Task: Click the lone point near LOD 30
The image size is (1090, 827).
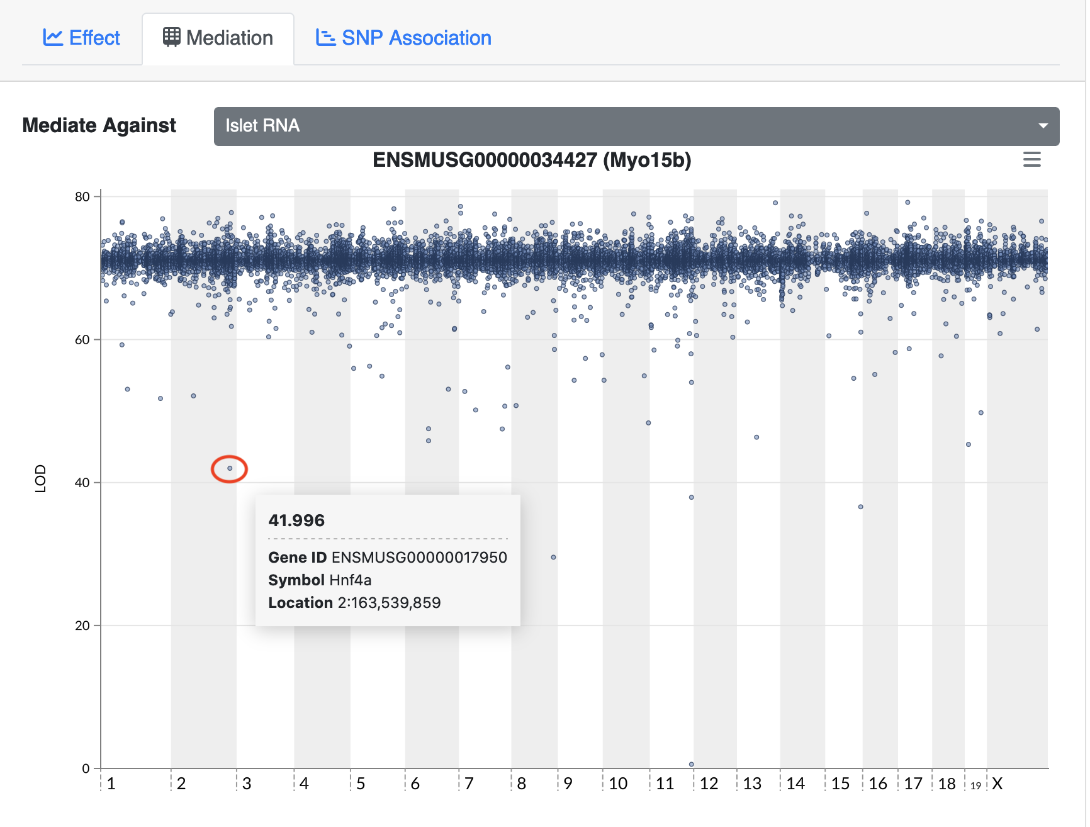Action: point(553,557)
